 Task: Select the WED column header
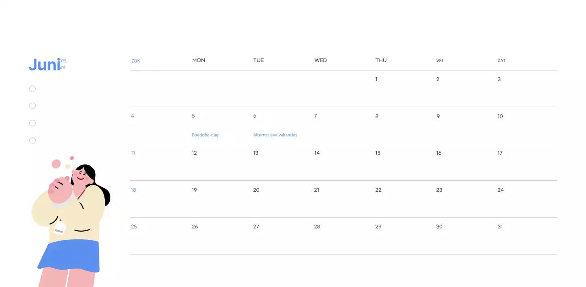tap(320, 60)
